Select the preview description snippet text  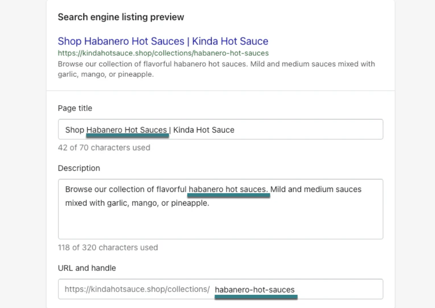[215, 68]
